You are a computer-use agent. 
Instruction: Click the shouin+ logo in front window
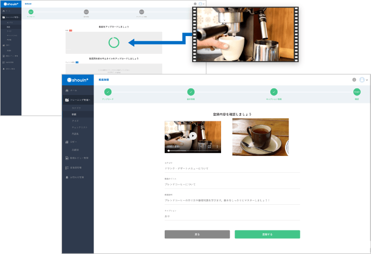click(78, 80)
